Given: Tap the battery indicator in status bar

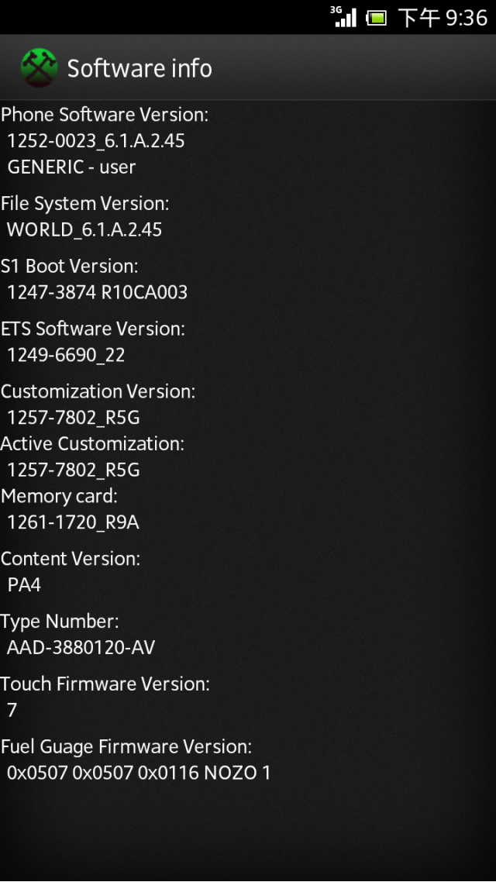Looking at the screenshot, I should [x=377, y=18].
